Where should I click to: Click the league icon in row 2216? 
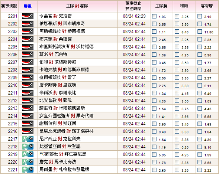(28, 131)
